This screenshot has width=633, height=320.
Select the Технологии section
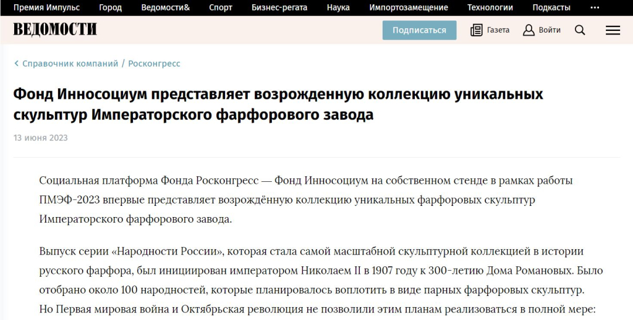(x=490, y=7)
